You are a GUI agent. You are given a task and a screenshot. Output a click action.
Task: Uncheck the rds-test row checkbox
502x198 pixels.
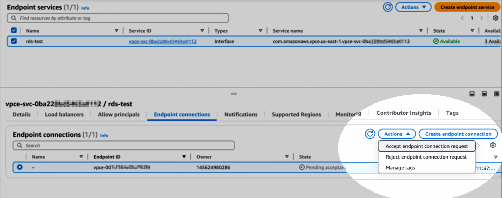pyautogui.click(x=14, y=41)
